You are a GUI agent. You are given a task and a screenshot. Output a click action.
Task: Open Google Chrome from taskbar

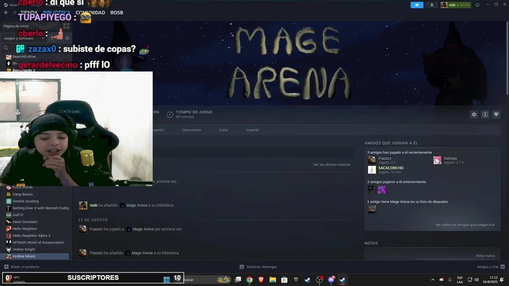pos(249,280)
